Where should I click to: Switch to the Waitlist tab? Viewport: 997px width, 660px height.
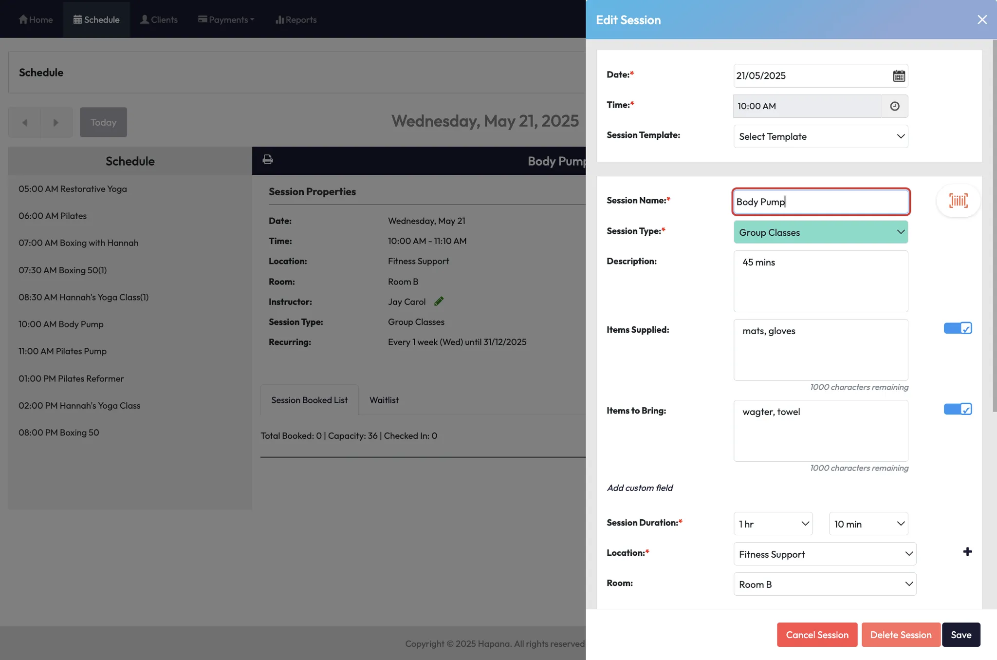tap(384, 400)
